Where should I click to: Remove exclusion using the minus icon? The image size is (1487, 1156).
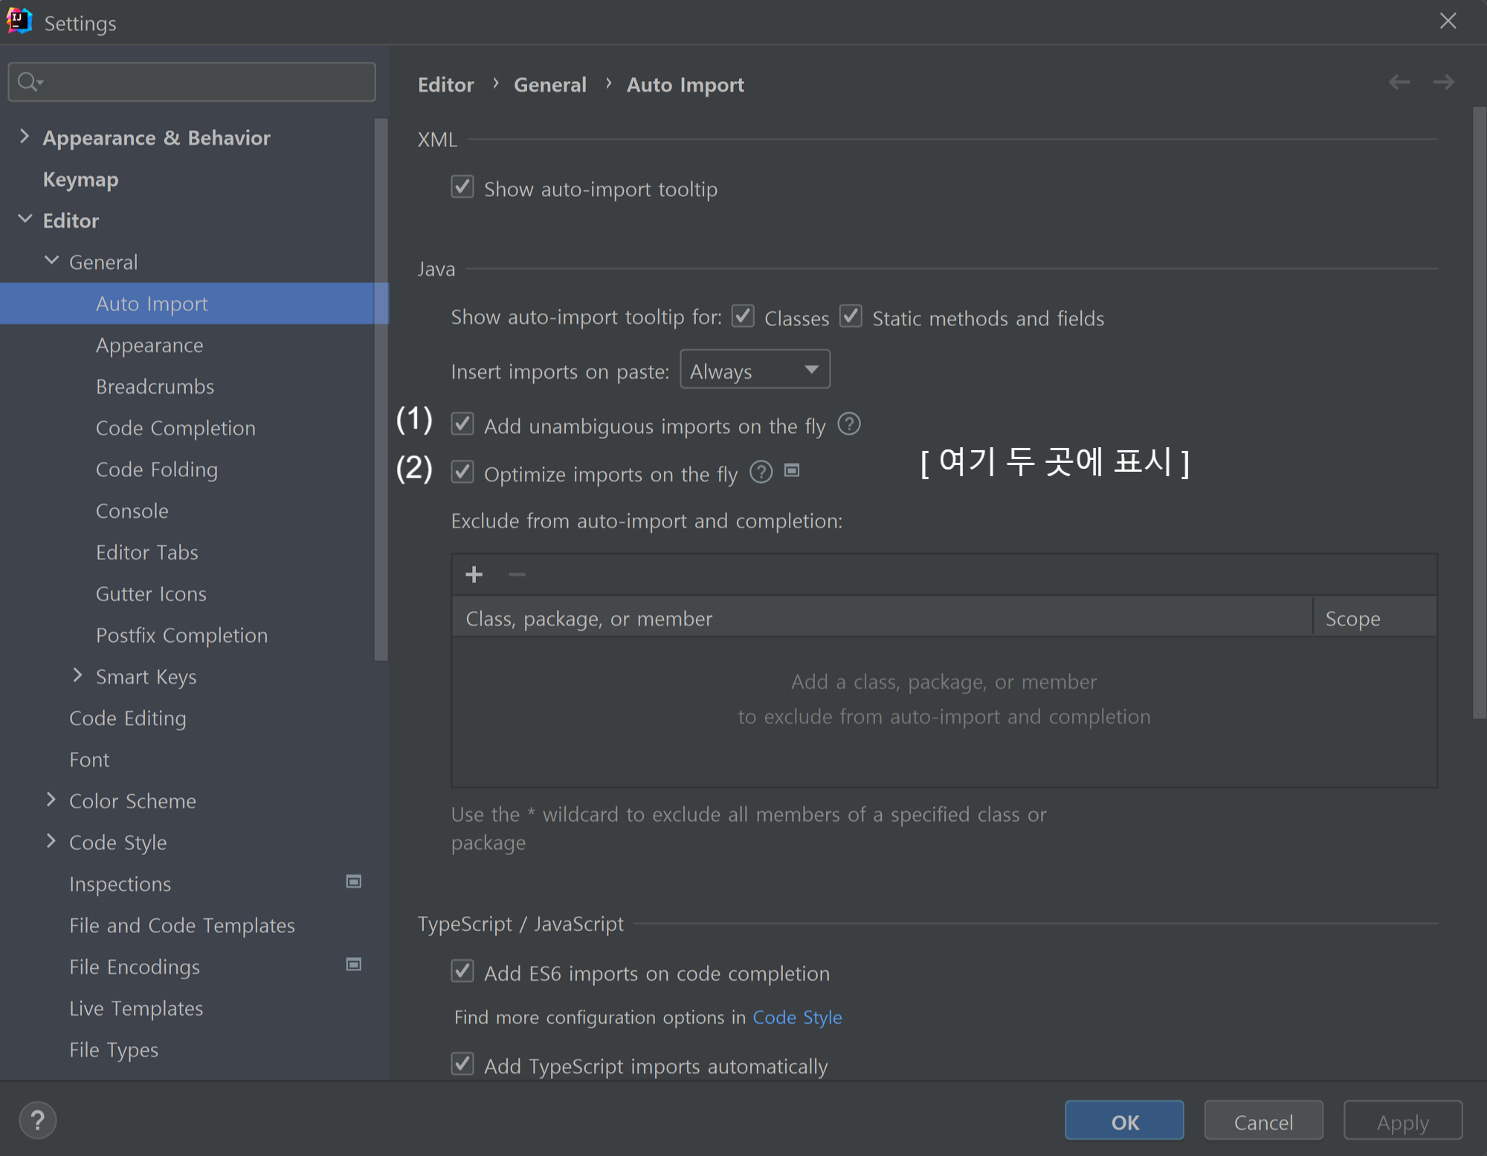pyautogui.click(x=516, y=574)
